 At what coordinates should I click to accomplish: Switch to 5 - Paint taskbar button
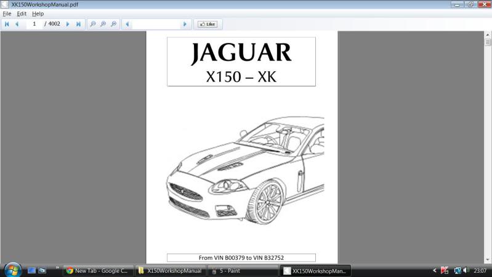coord(243,271)
